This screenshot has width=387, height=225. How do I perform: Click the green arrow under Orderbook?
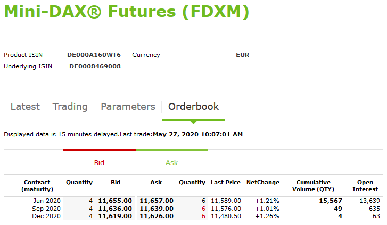(194, 122)
